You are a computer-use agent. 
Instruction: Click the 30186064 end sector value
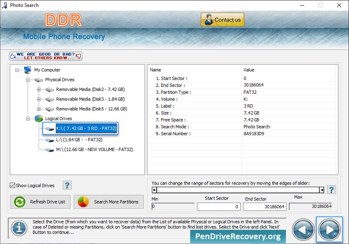coord(254,85)
